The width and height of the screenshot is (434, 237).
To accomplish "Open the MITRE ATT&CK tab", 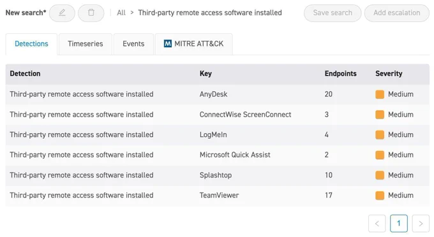I will (x=194, y=44).
